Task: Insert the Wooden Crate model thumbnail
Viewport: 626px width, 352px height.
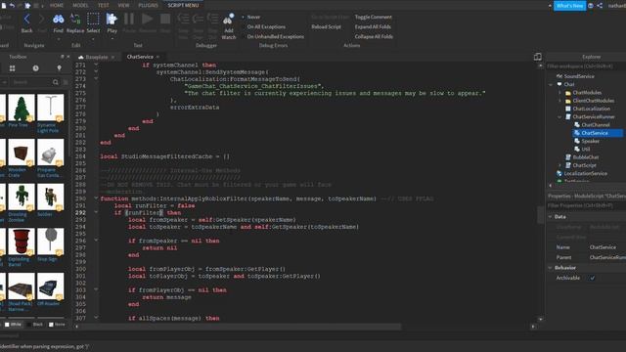Action: click(22, 153)
